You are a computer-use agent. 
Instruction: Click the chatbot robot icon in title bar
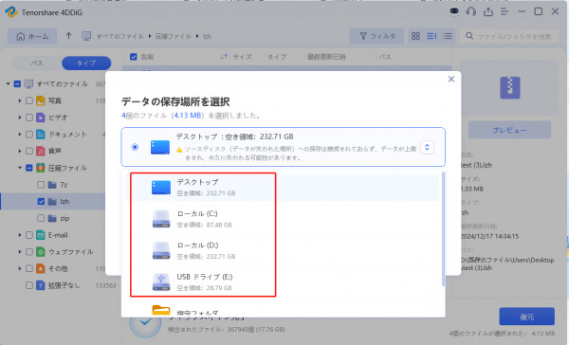[454, 11]
